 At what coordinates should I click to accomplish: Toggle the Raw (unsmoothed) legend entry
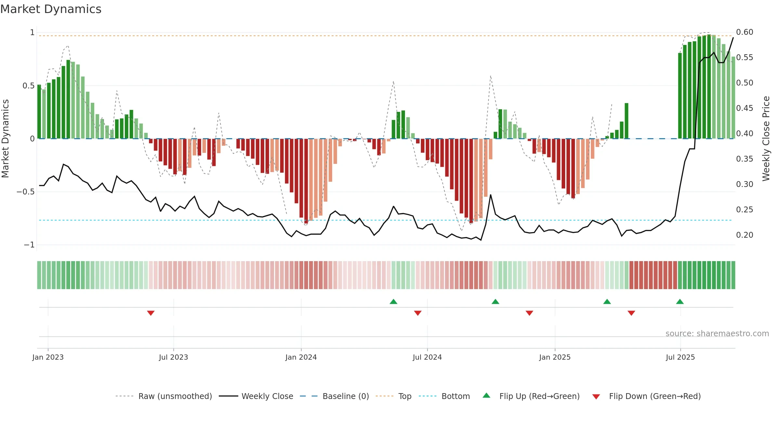(x=164, y=396)
